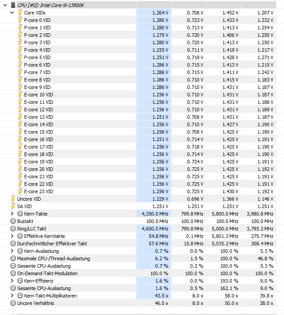Select the E-core 10 VID row label
The image size is (284, 315).
[39, 95]
